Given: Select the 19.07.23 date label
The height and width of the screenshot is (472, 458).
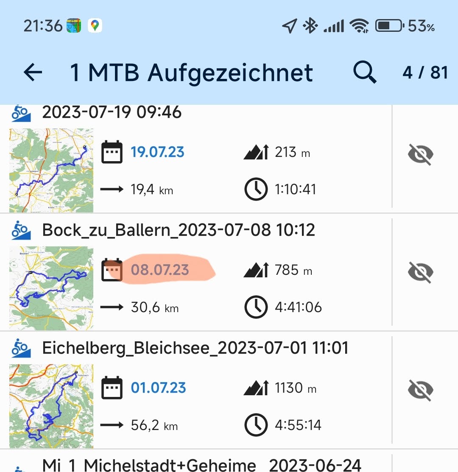Looking at the screenshot, I should click(x=157, y=152).
